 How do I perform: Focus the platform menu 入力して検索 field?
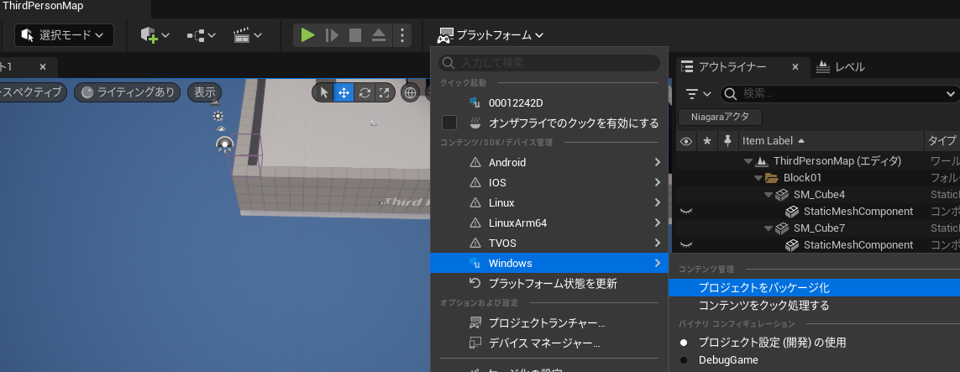(549, 63)
